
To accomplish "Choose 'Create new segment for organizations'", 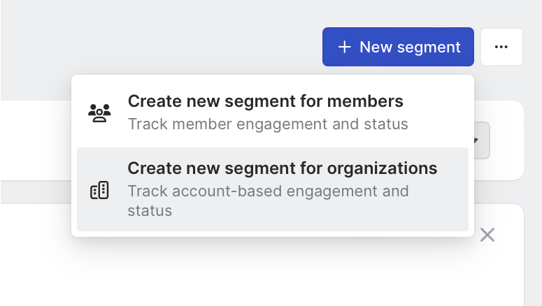I will tap(282, 168).
